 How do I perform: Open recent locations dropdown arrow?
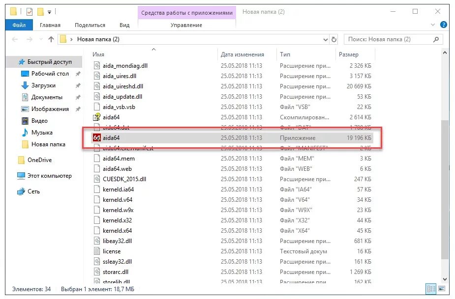(x=41, y=39)
